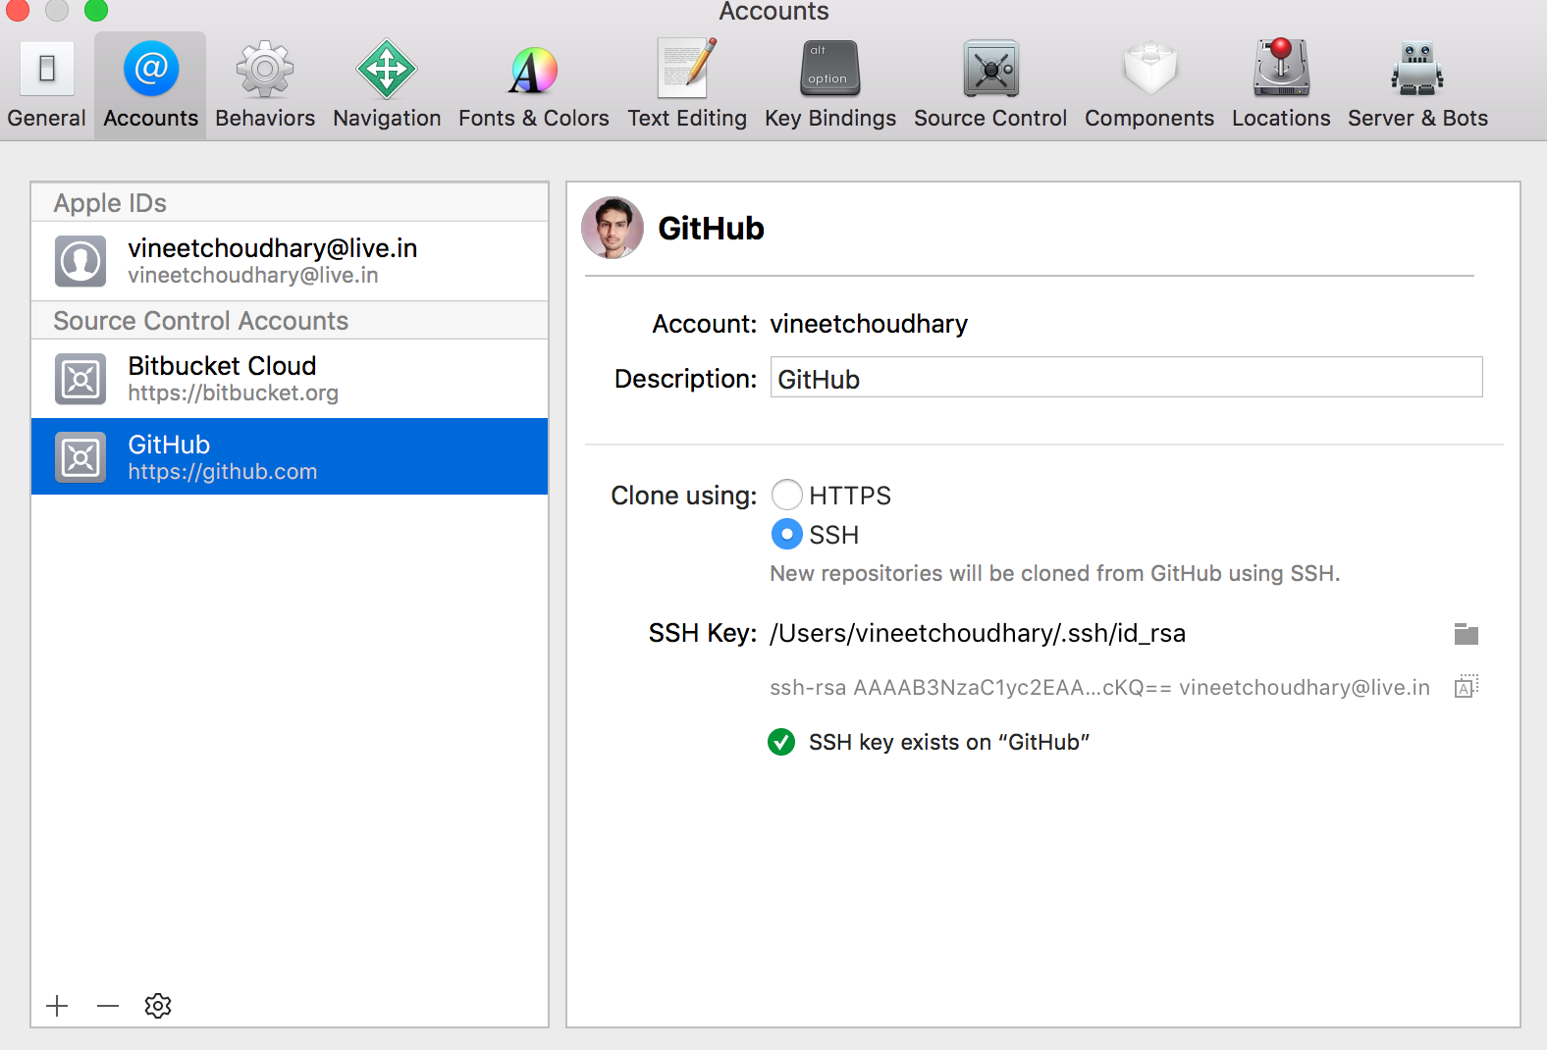Image resolution: width=1547 pixels, height=1050 pixels.
Task: Open Source Control preferences
Action: pos(990,86)
